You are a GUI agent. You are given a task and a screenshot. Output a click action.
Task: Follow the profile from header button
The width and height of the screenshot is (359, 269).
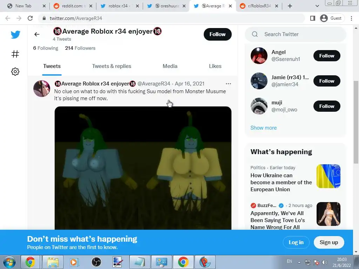point(217,34)
